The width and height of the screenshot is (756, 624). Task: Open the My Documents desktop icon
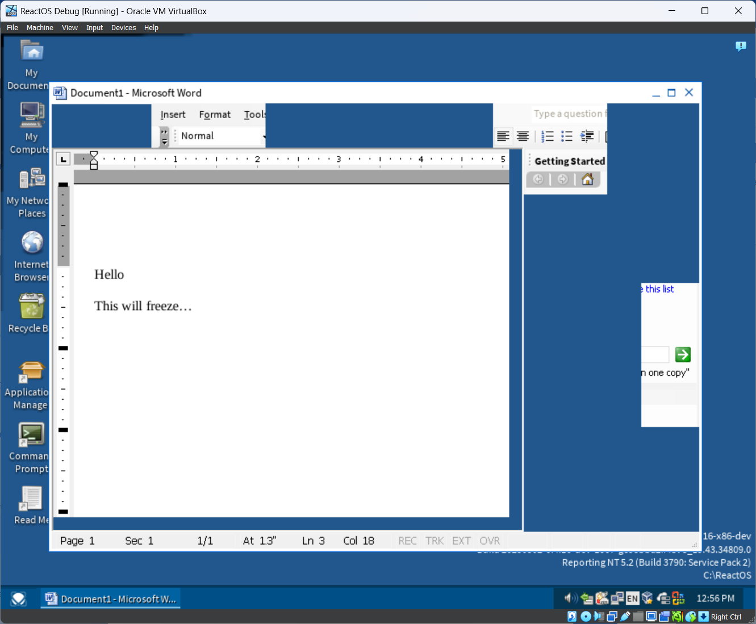click(32, 64)
